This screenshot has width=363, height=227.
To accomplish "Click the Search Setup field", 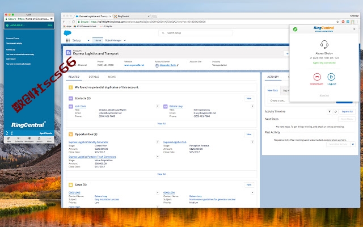I will [195, 33].
